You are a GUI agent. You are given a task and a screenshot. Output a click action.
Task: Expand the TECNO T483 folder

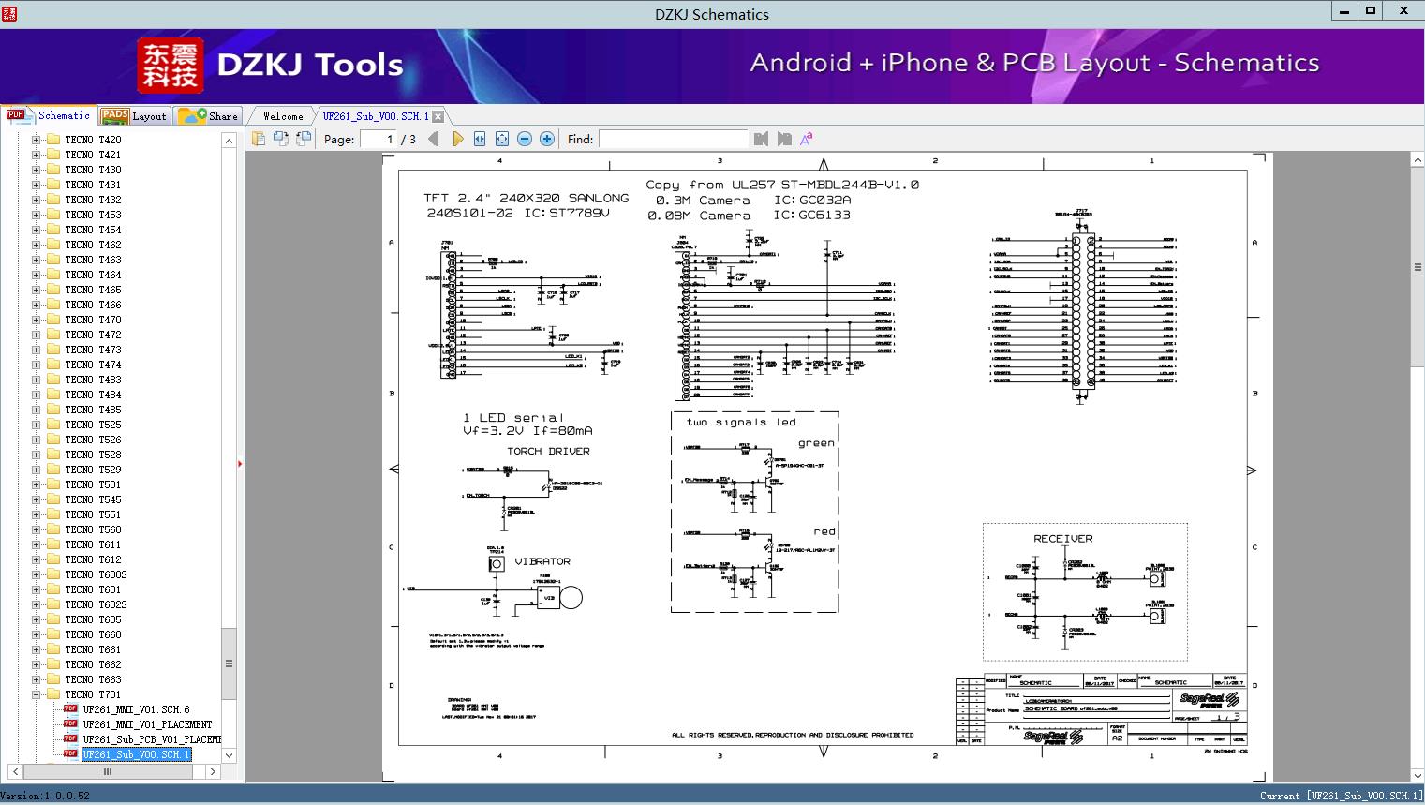[36, 380]
